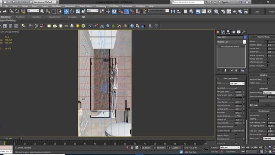Switch to the Freeform ribbon tab

point(20,17)
